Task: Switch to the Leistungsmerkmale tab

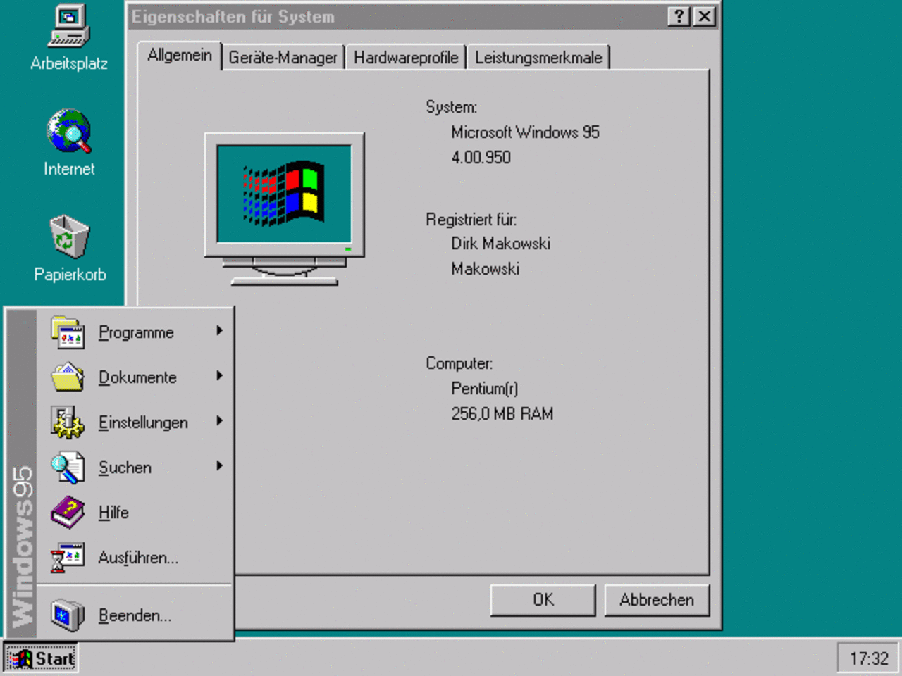Action: coord(538,58)
